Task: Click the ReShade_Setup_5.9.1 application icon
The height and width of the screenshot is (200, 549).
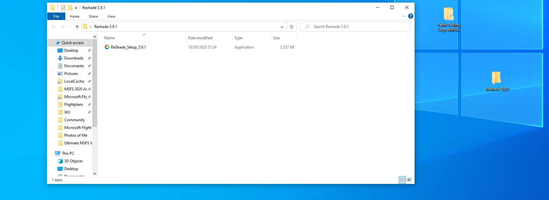Action: click(x=107, y=47)
